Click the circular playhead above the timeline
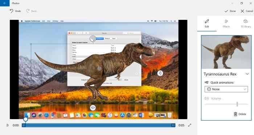 26,119
